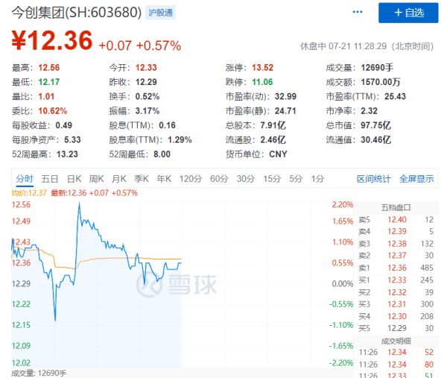The height and width of the screenshot is (378, 447).
Task: Select the 60分 interval chart
Action: point(219,178)
